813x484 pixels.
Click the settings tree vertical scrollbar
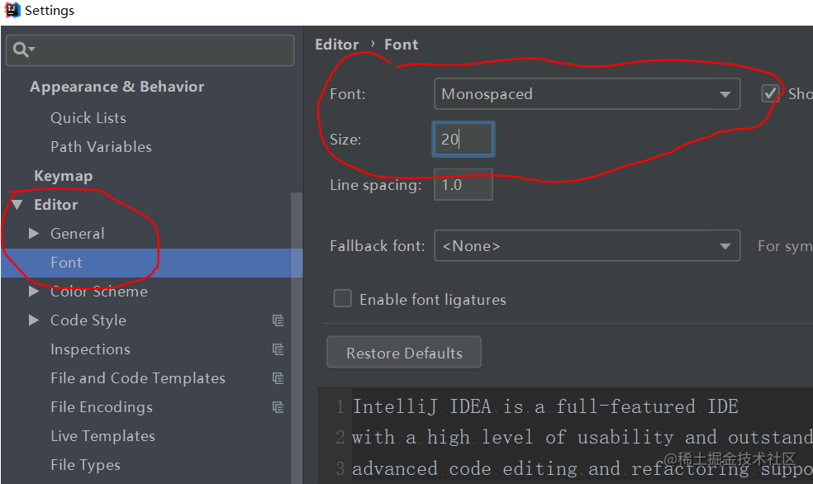click(x=296, y=337)
